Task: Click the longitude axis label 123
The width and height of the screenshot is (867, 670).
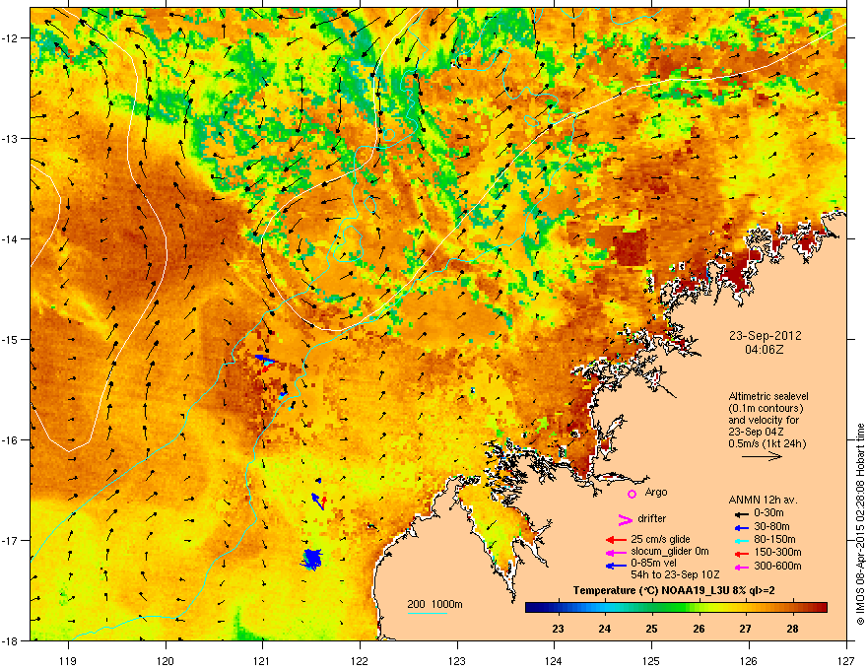Action: [x=457, y=660]
